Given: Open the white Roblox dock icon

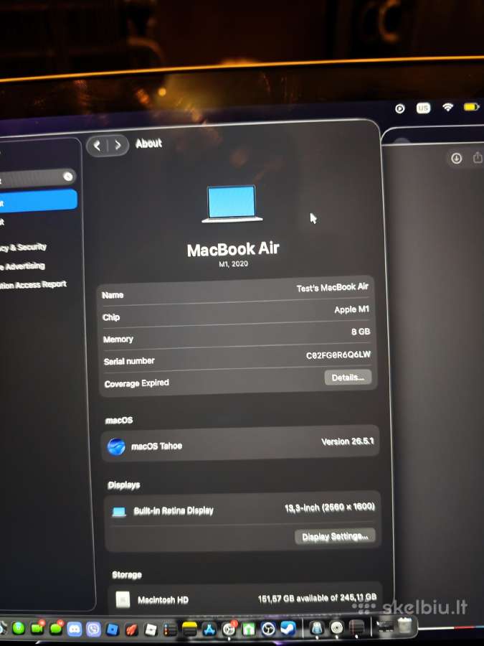Looking at the screenshot, I should click(151, 629).
